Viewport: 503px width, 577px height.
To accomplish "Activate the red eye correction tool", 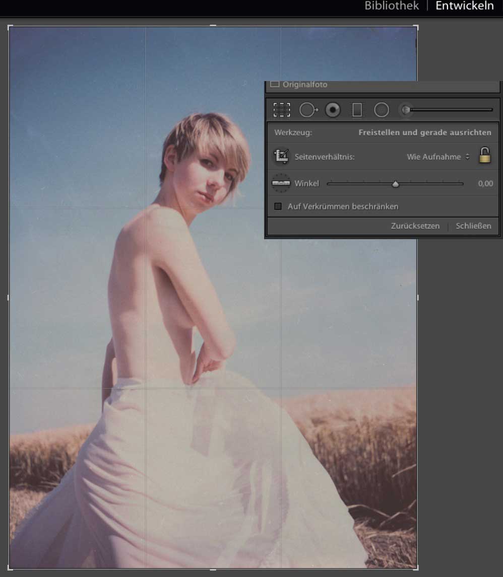I will (333, 110).
